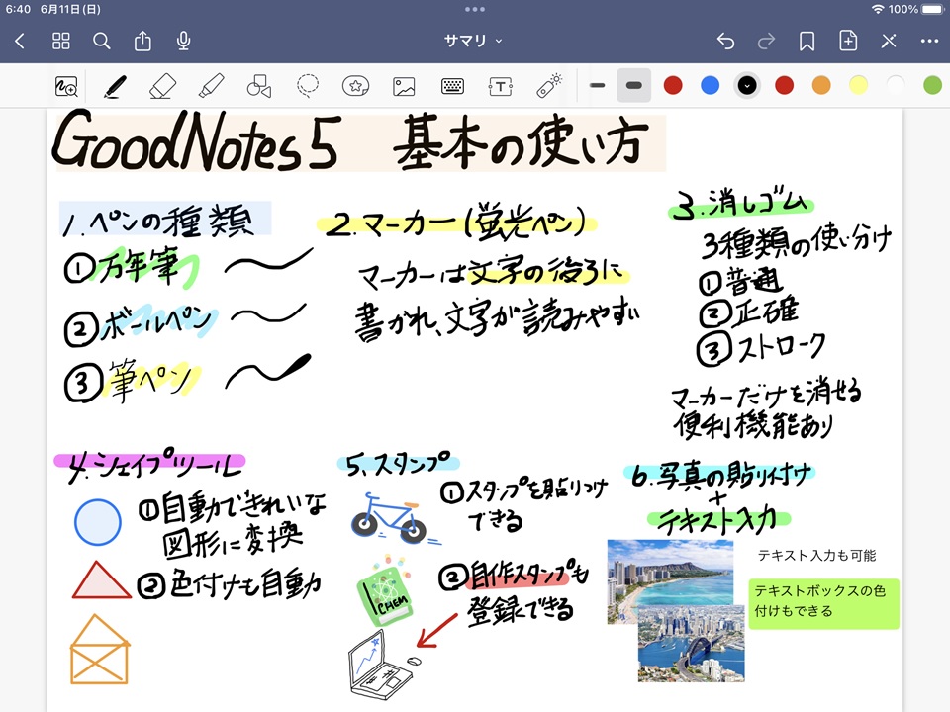950x712 pixels.
Task: Choose the thin stroke width
Action: tap(598, 85)
